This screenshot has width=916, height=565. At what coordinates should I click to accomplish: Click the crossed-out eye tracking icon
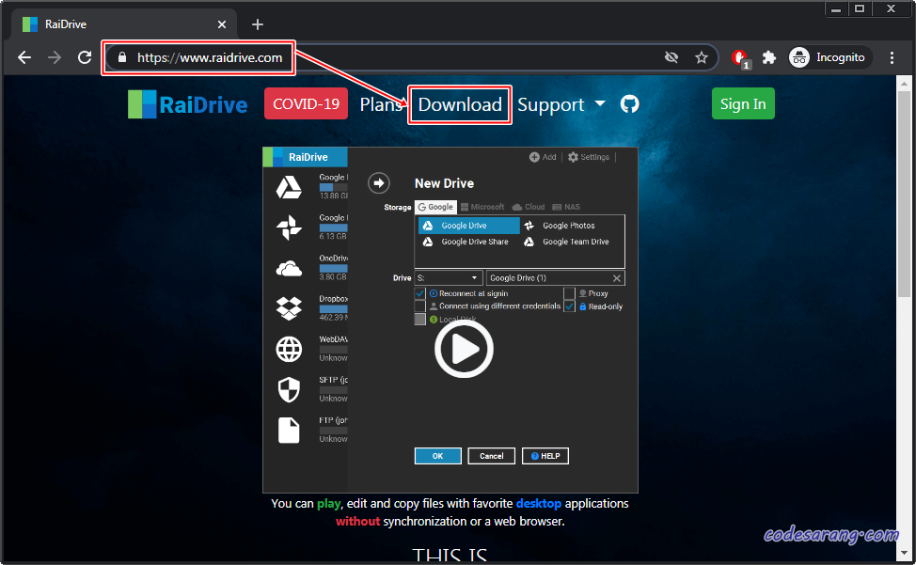click(671, 57)
